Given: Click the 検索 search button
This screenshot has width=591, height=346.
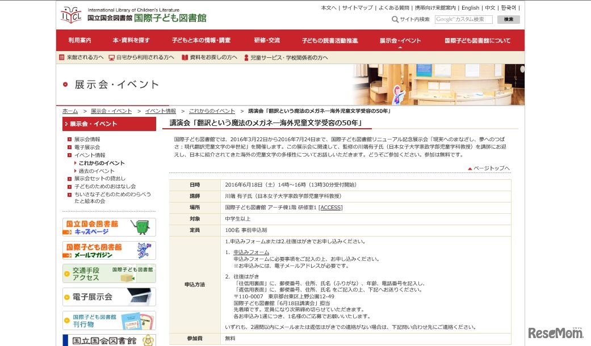Looking at the screenshot, I should [509, 19].
